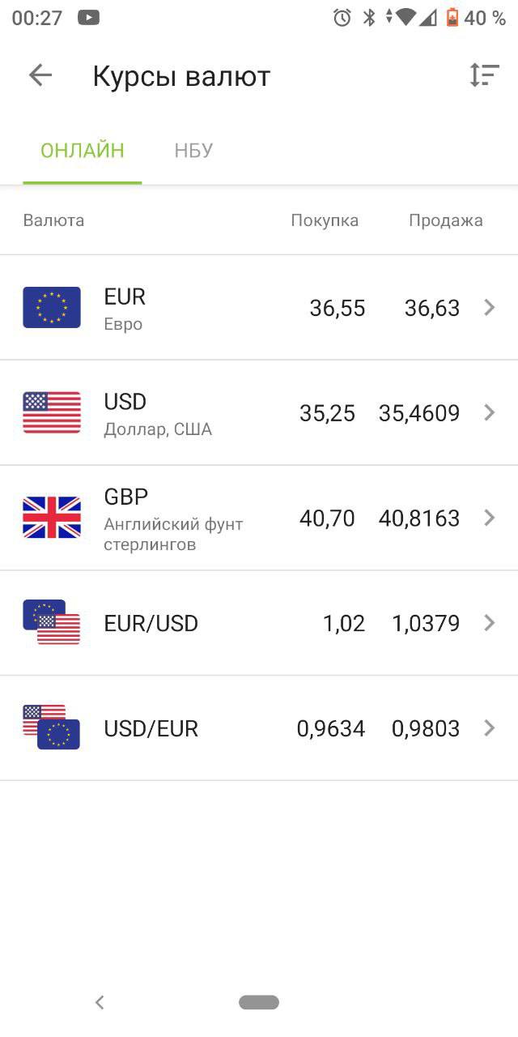Tap the United States flag icon

click(x=52, y=412)
